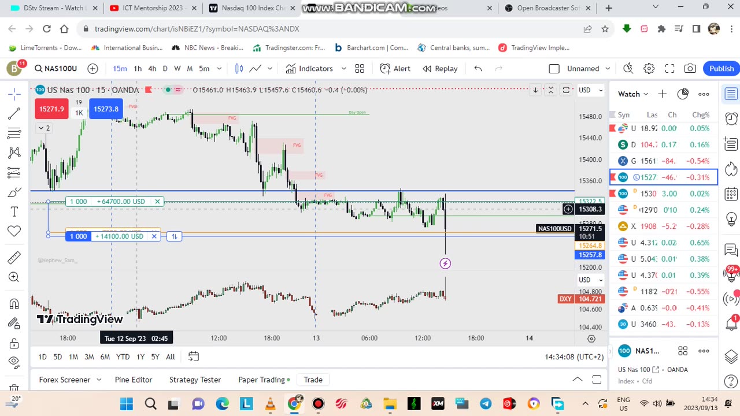
Task: Expand the bottom panel with up arrow
Action: [578, 380]
